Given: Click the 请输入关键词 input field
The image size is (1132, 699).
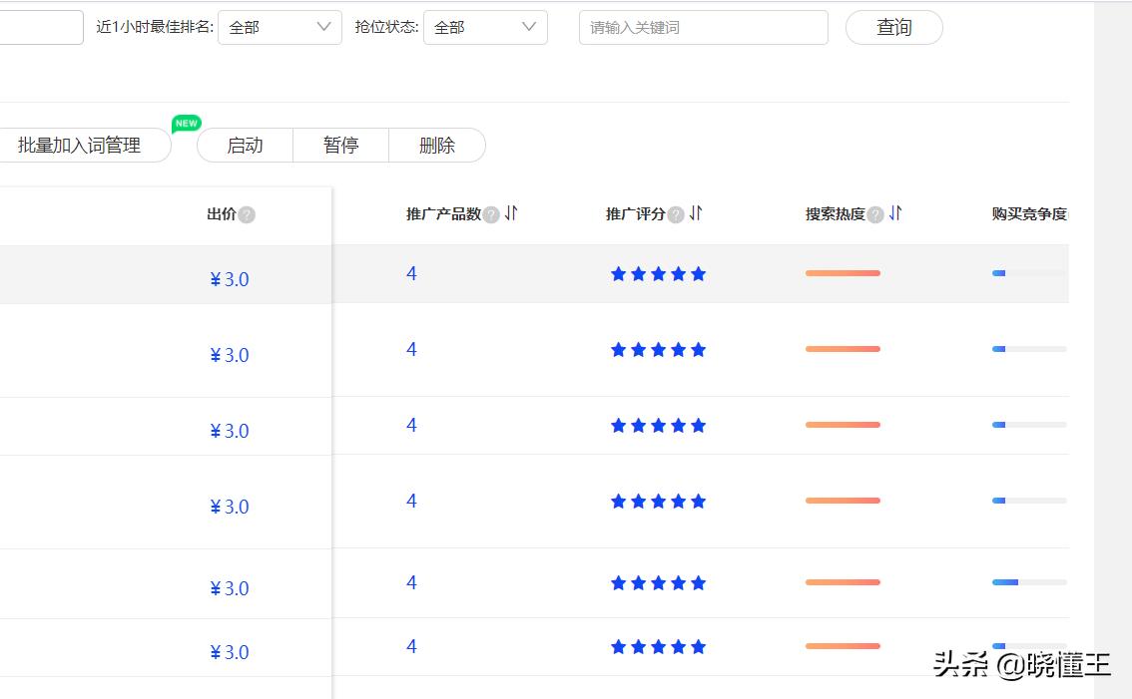Looking at the screenshot, I should coord(703,27).
